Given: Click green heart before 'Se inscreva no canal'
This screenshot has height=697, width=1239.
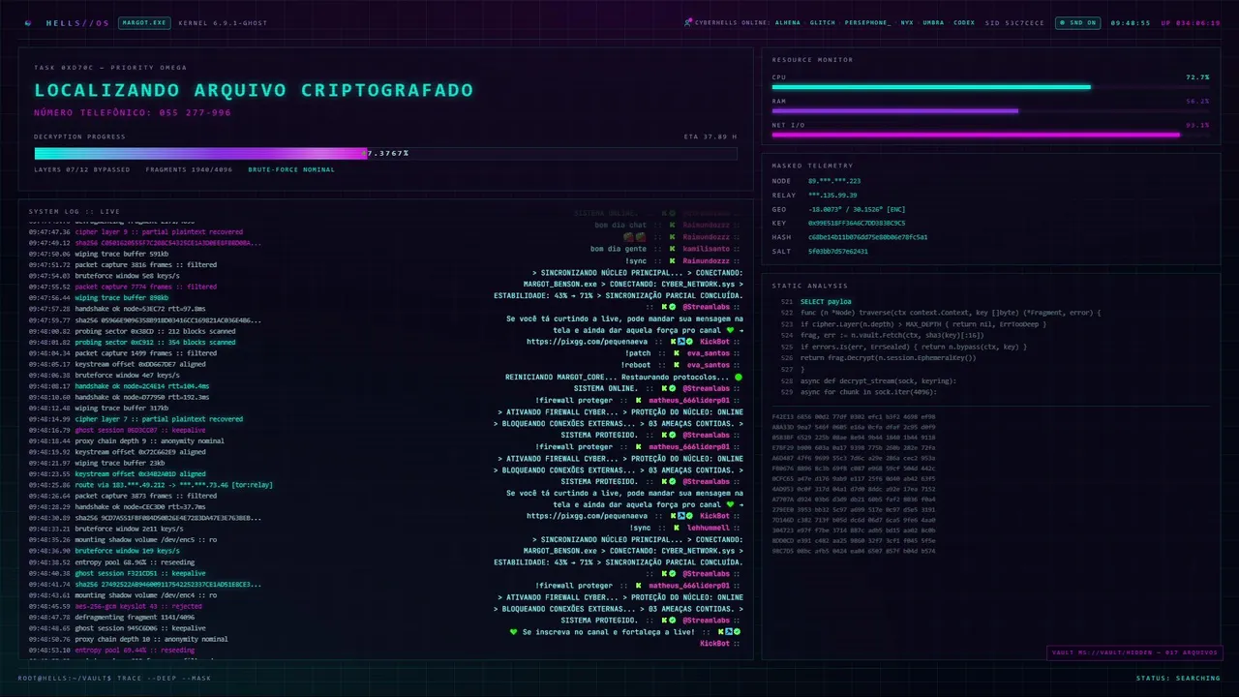Looking at the screenshot, I should (514, 632).
